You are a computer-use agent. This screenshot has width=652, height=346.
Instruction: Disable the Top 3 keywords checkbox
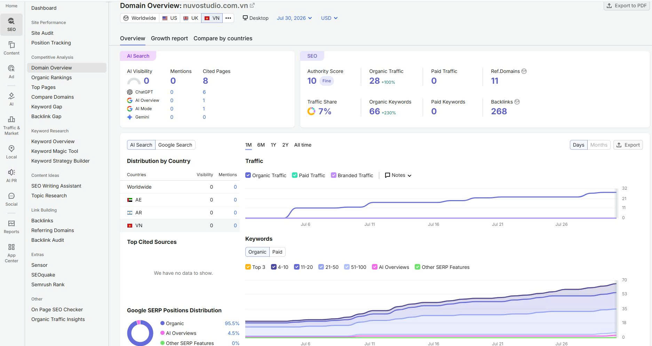pos(248,267)
